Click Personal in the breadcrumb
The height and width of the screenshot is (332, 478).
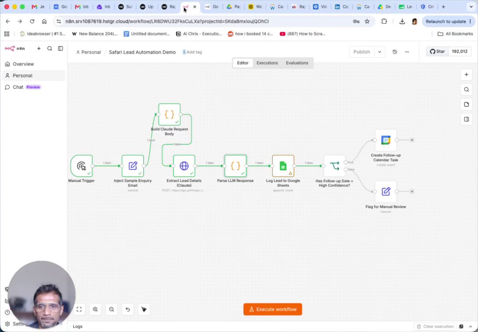click(x=88, y=52)
